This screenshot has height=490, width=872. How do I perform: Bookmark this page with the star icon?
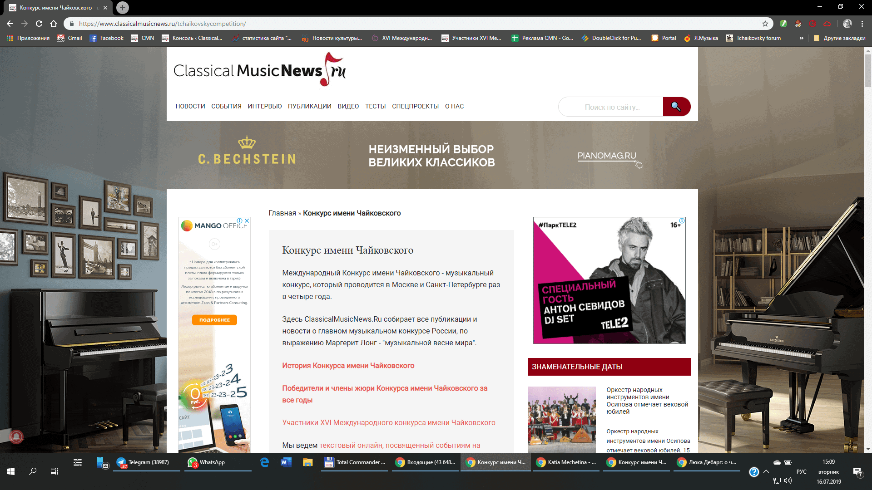tap(765, 24)
